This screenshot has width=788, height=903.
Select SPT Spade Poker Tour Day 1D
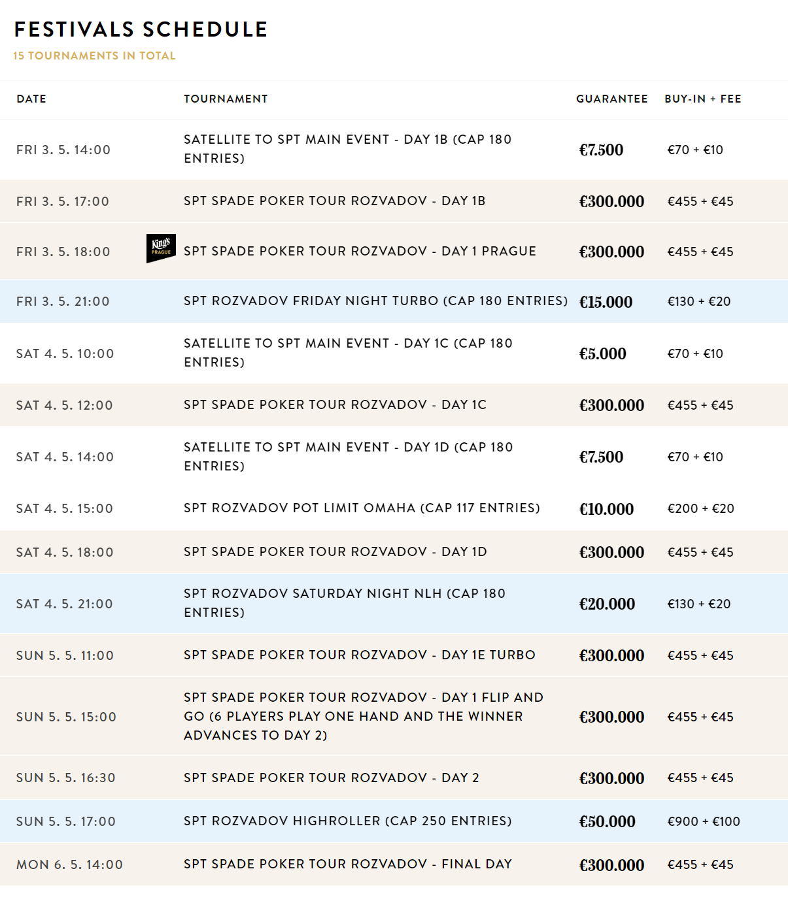(x=335, y=552)
